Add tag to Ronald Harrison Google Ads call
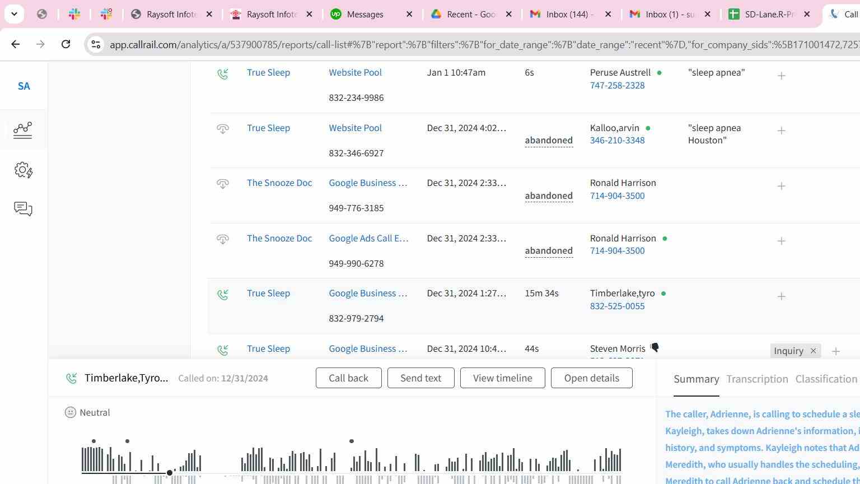The height and width of the screenshot is (484, 860). (x=782, y=241)
